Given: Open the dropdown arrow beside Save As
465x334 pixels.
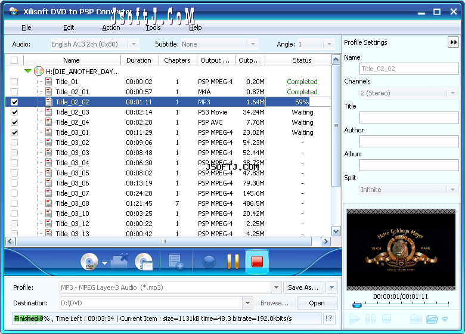Looking at the screenshot, I should (x=331, y=287).
